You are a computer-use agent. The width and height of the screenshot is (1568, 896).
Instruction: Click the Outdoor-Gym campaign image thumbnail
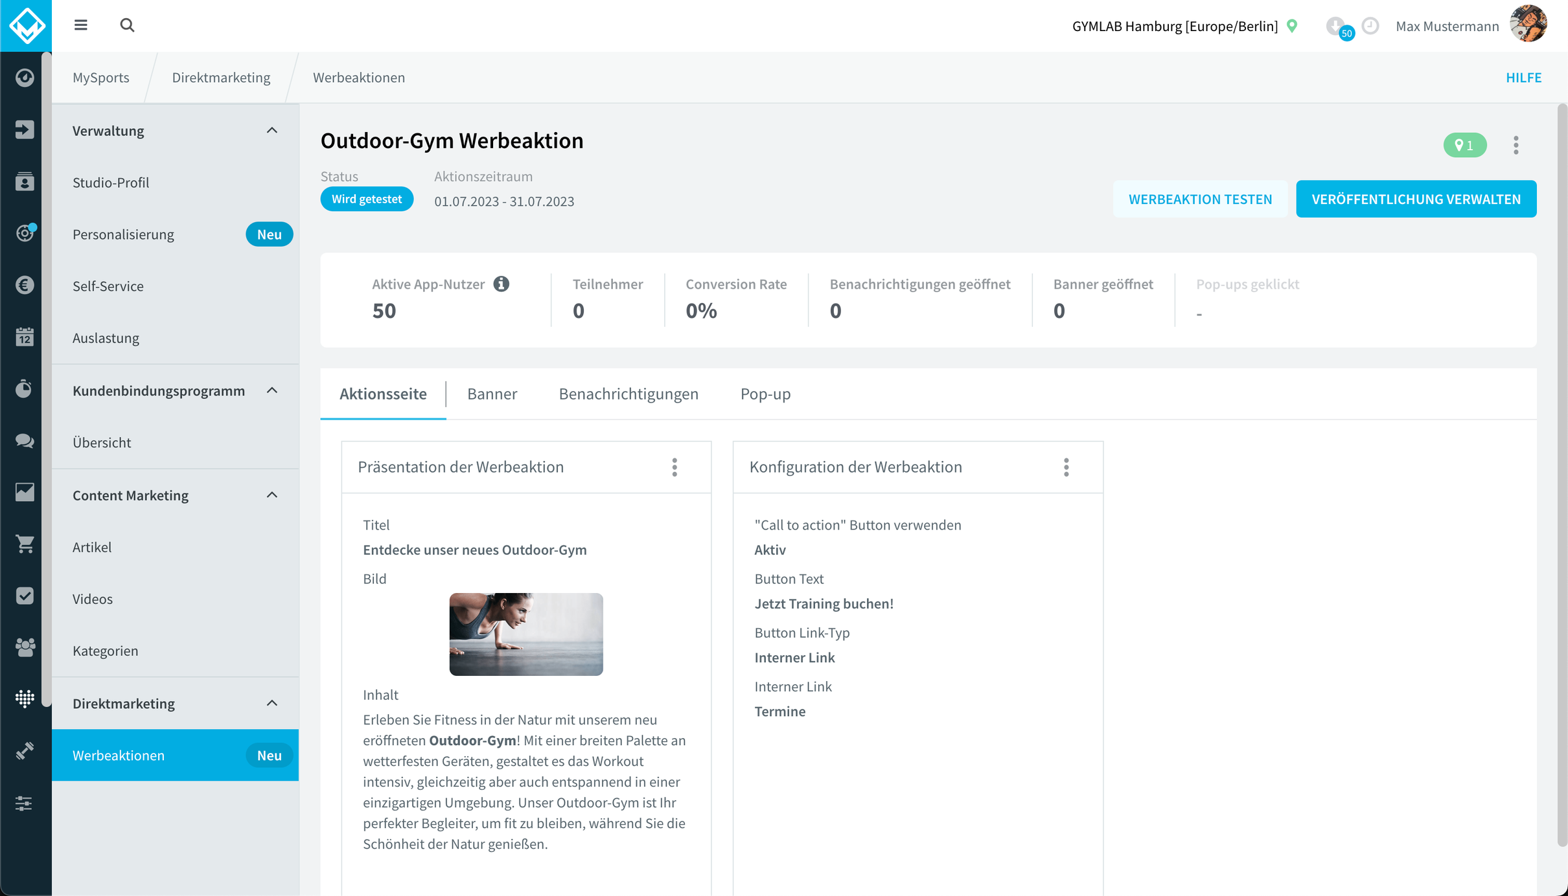tap(526, 634)
